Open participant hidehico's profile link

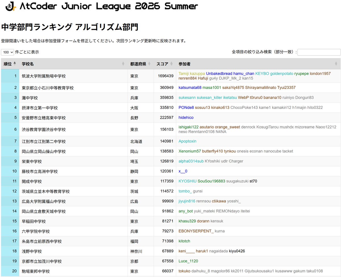point(186,118)
